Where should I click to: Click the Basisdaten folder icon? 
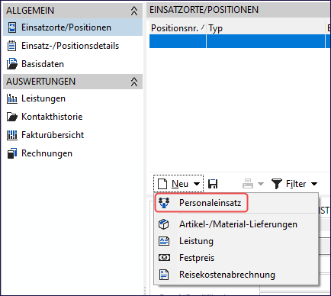12,64
